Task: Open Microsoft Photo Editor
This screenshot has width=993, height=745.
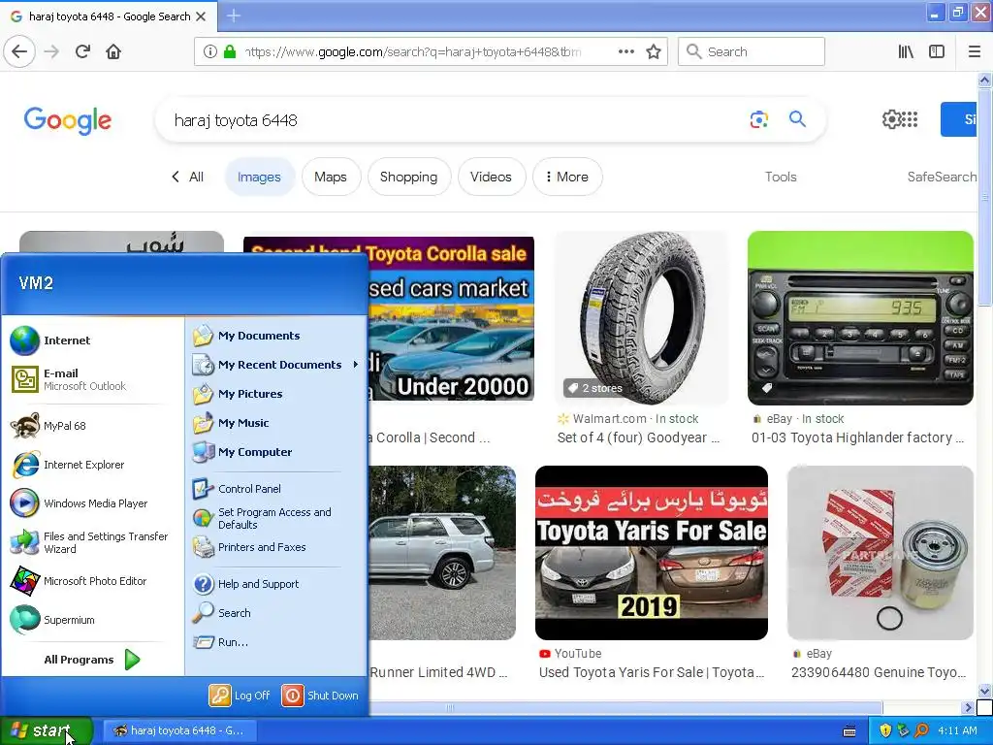Action: tap(94, 581)
